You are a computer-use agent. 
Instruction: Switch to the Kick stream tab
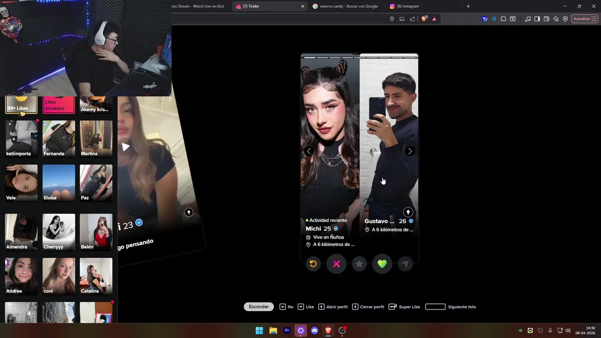click(198, 6)
